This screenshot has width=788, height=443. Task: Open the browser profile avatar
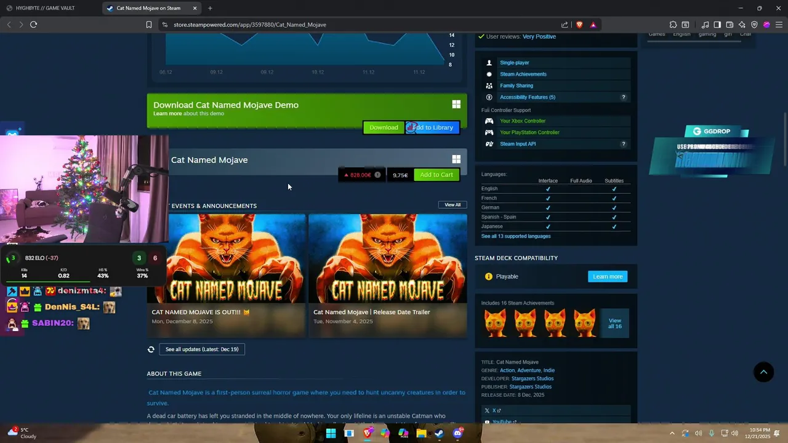[766, 25]
